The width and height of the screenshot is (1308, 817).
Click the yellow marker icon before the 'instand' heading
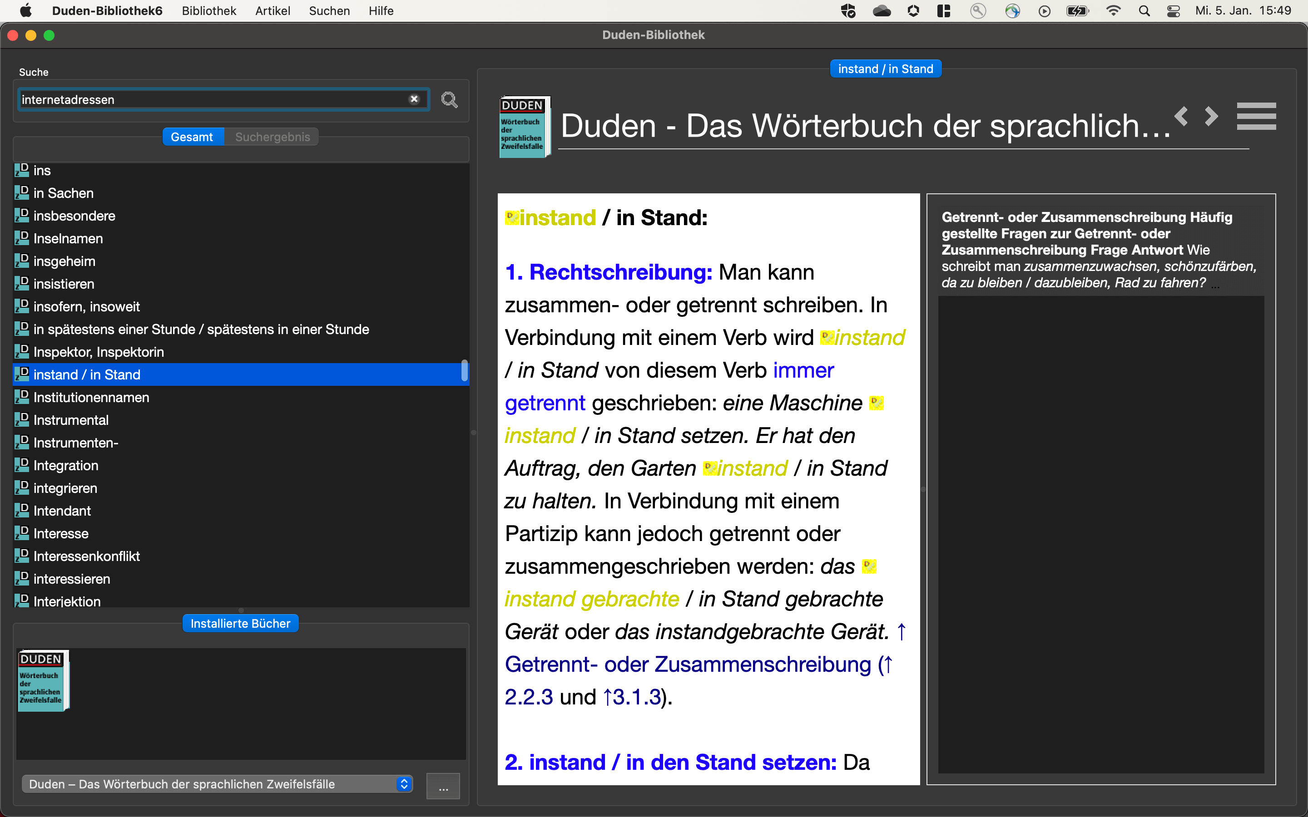pyautogui.click(x=511, y=218)
